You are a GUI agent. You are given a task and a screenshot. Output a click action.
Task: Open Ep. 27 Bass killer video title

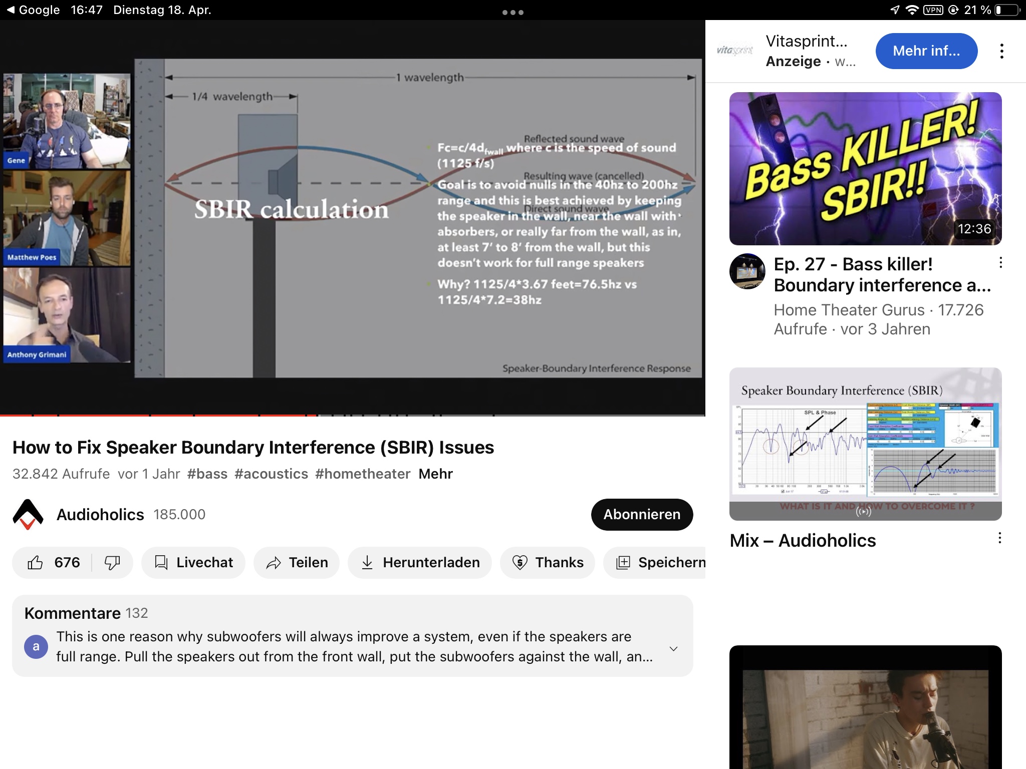point(882,274)
